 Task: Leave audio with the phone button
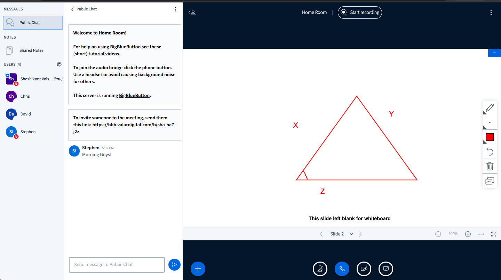[342, 269]
